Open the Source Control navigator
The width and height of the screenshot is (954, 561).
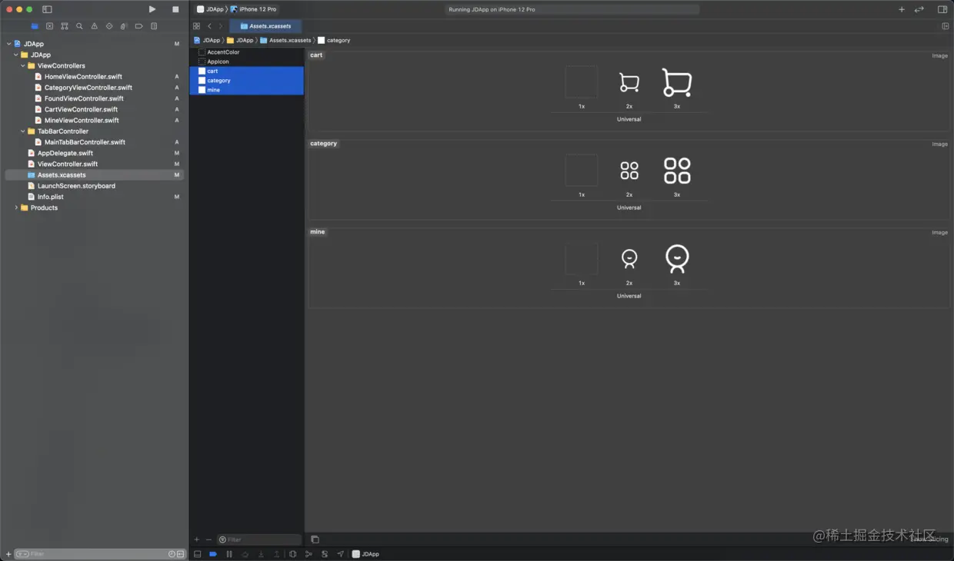(x=49, y=26)
